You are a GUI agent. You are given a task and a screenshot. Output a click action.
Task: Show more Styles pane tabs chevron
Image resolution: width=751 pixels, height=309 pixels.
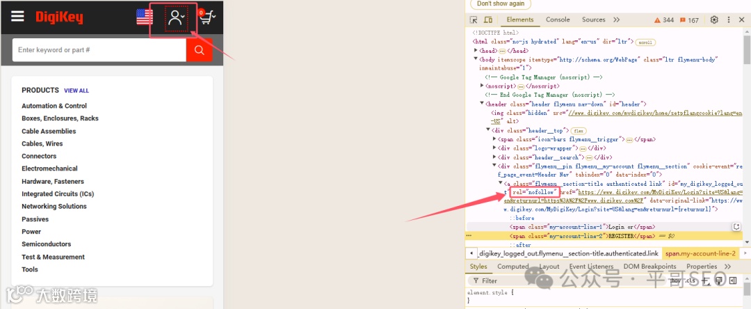click(727, 267)
